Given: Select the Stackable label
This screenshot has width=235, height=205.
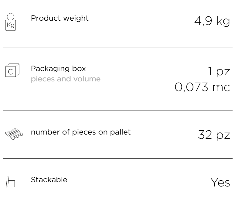Looking at the screenshot, I should (x=49, y=180).
